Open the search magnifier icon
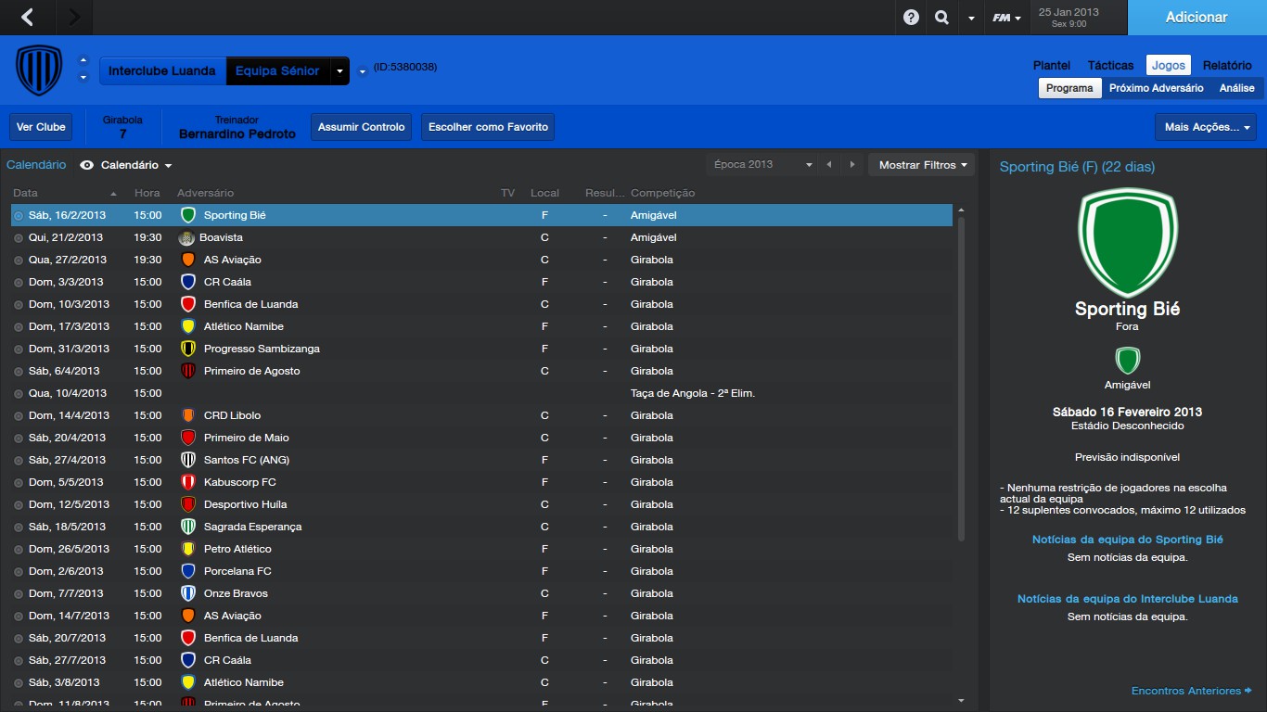The width and height of the screenshot is (1267, 712). (941, 18)
